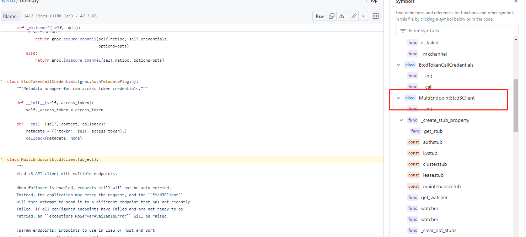The height and width of the screenshot is (237, 526).
Task: Jump to is_failed function symbol
Action: pyautogui.click(x=429, y=43)
